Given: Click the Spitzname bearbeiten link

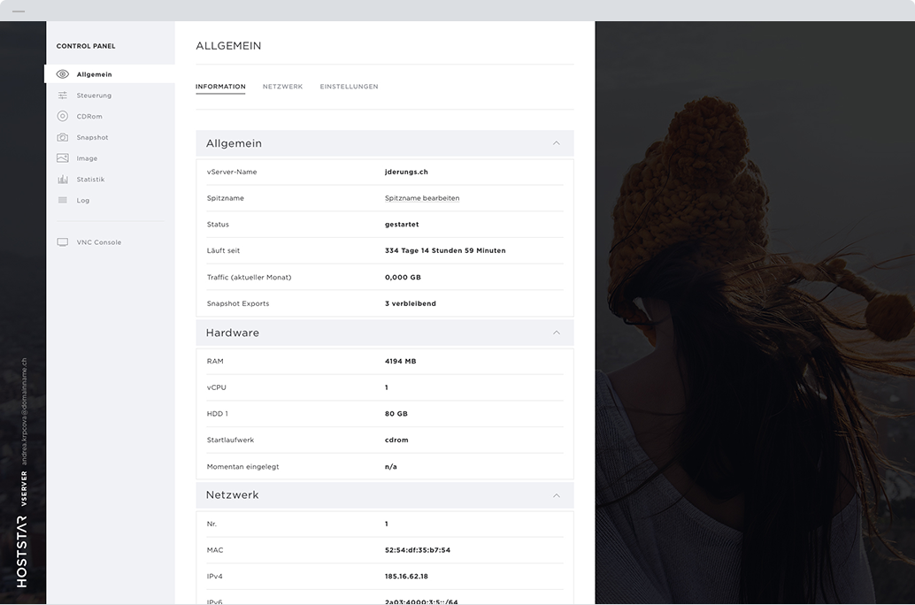Looking at the screenshot, I should point(422,198).
